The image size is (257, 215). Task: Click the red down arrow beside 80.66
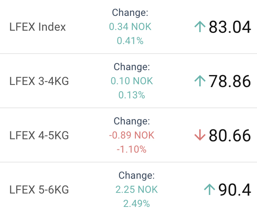tap(200, 135)
